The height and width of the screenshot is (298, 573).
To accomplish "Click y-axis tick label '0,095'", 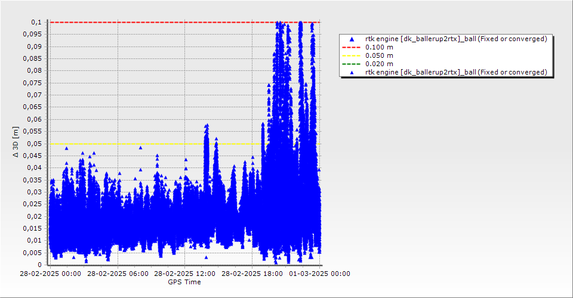I will tap(32, 35).
